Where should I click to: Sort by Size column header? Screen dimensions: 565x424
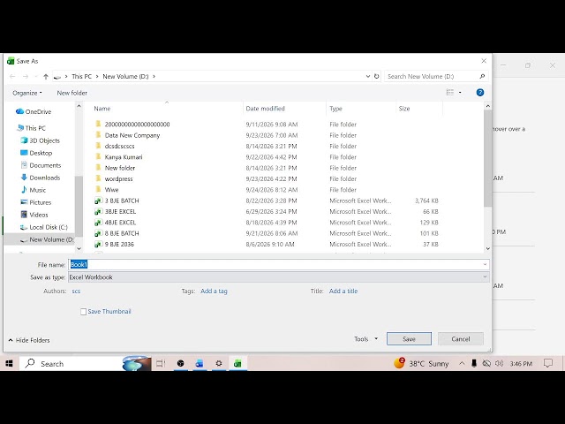[x=404, y=109]
